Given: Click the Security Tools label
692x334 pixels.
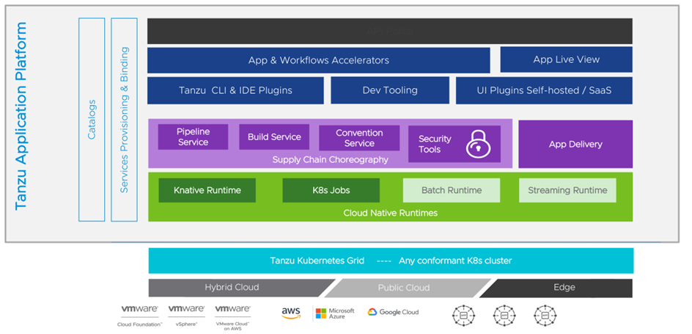Looking at the screenshot, I should [435, 144].
